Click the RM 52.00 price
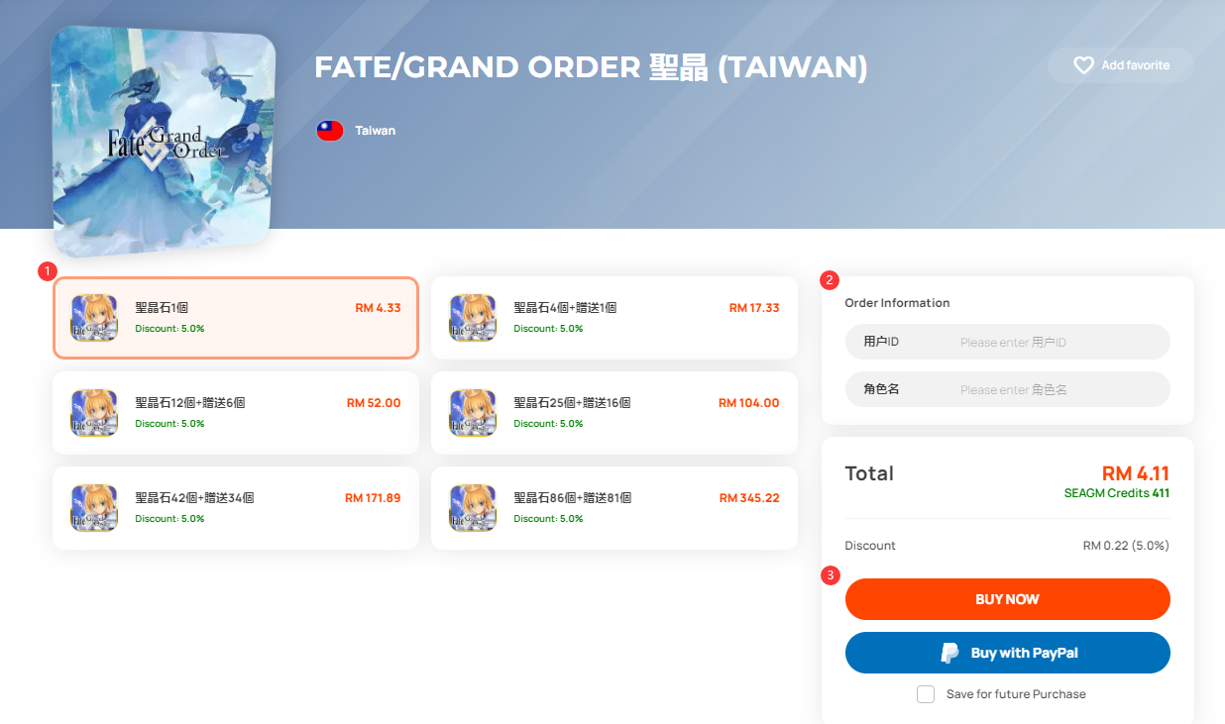 pos(374,403)
